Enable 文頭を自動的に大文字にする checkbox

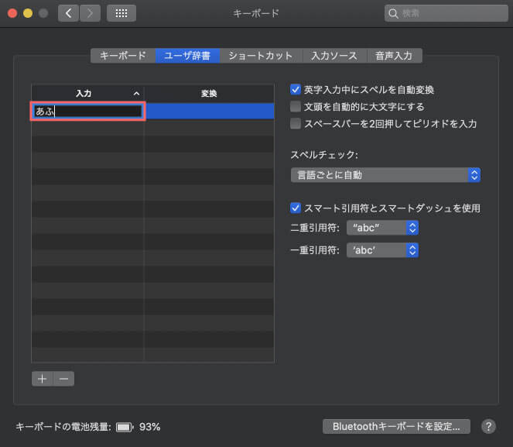click(x=296, y=106)
